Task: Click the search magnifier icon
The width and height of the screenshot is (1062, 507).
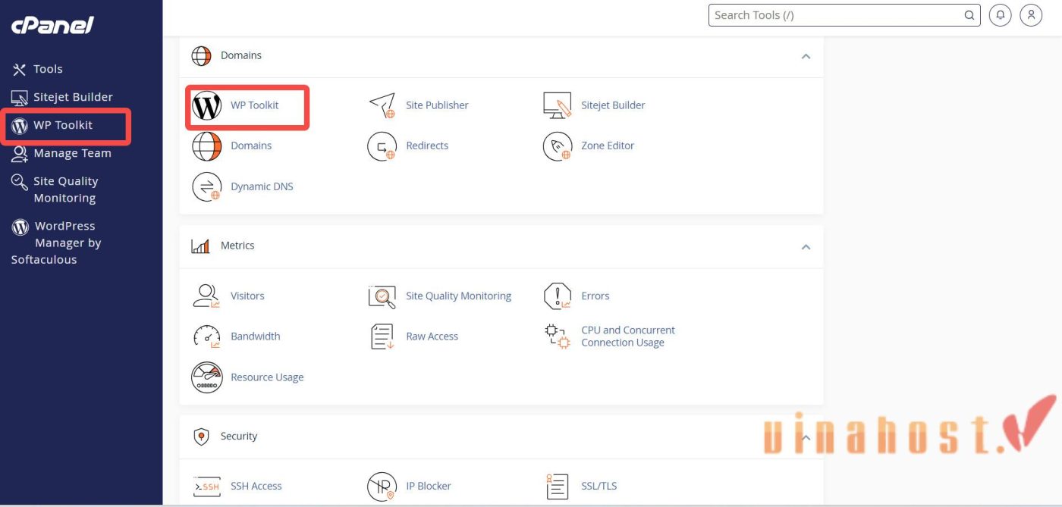Action: coord(969,15)
